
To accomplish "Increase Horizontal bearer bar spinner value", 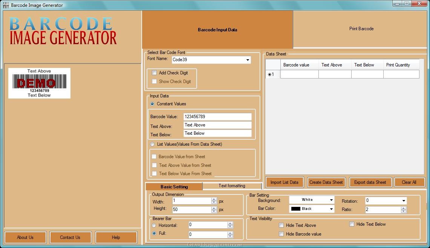I will coord(230,223).
